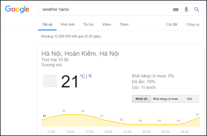This screenshot has height=136, width=207.
Task: Start voice search with microphone icon
Action: pos(186,10)
